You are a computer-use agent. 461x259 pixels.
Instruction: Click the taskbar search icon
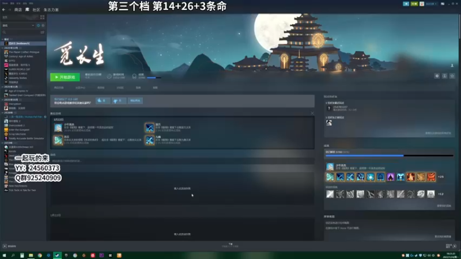(13, 256)
